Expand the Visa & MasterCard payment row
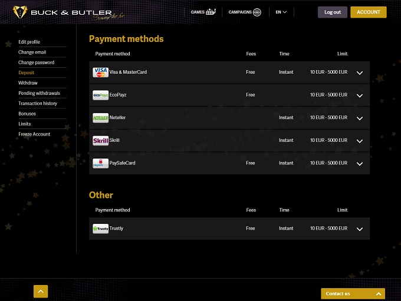 coord(360,73)
